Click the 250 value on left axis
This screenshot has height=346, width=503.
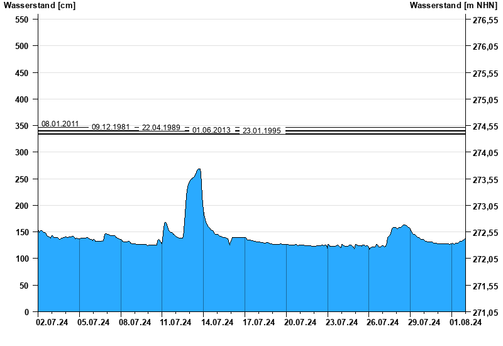point(22,179)
